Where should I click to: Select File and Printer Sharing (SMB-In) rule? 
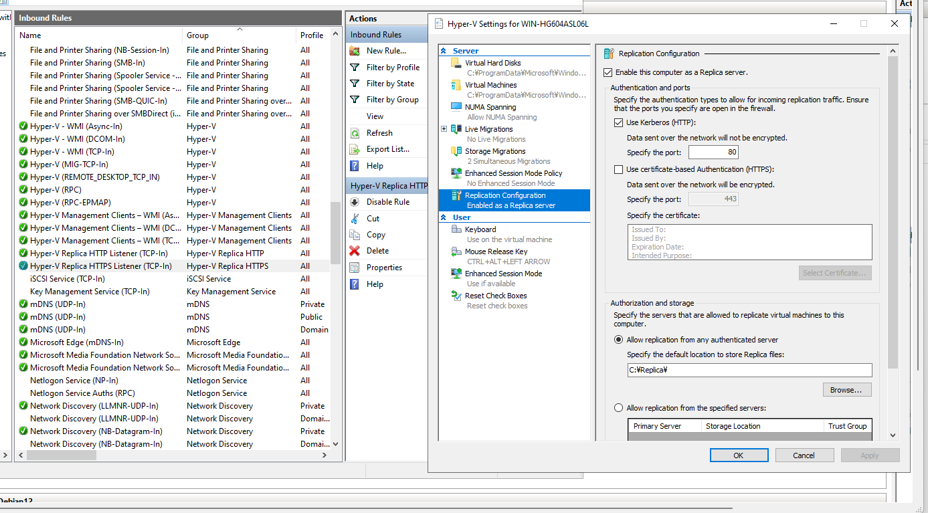173,63
